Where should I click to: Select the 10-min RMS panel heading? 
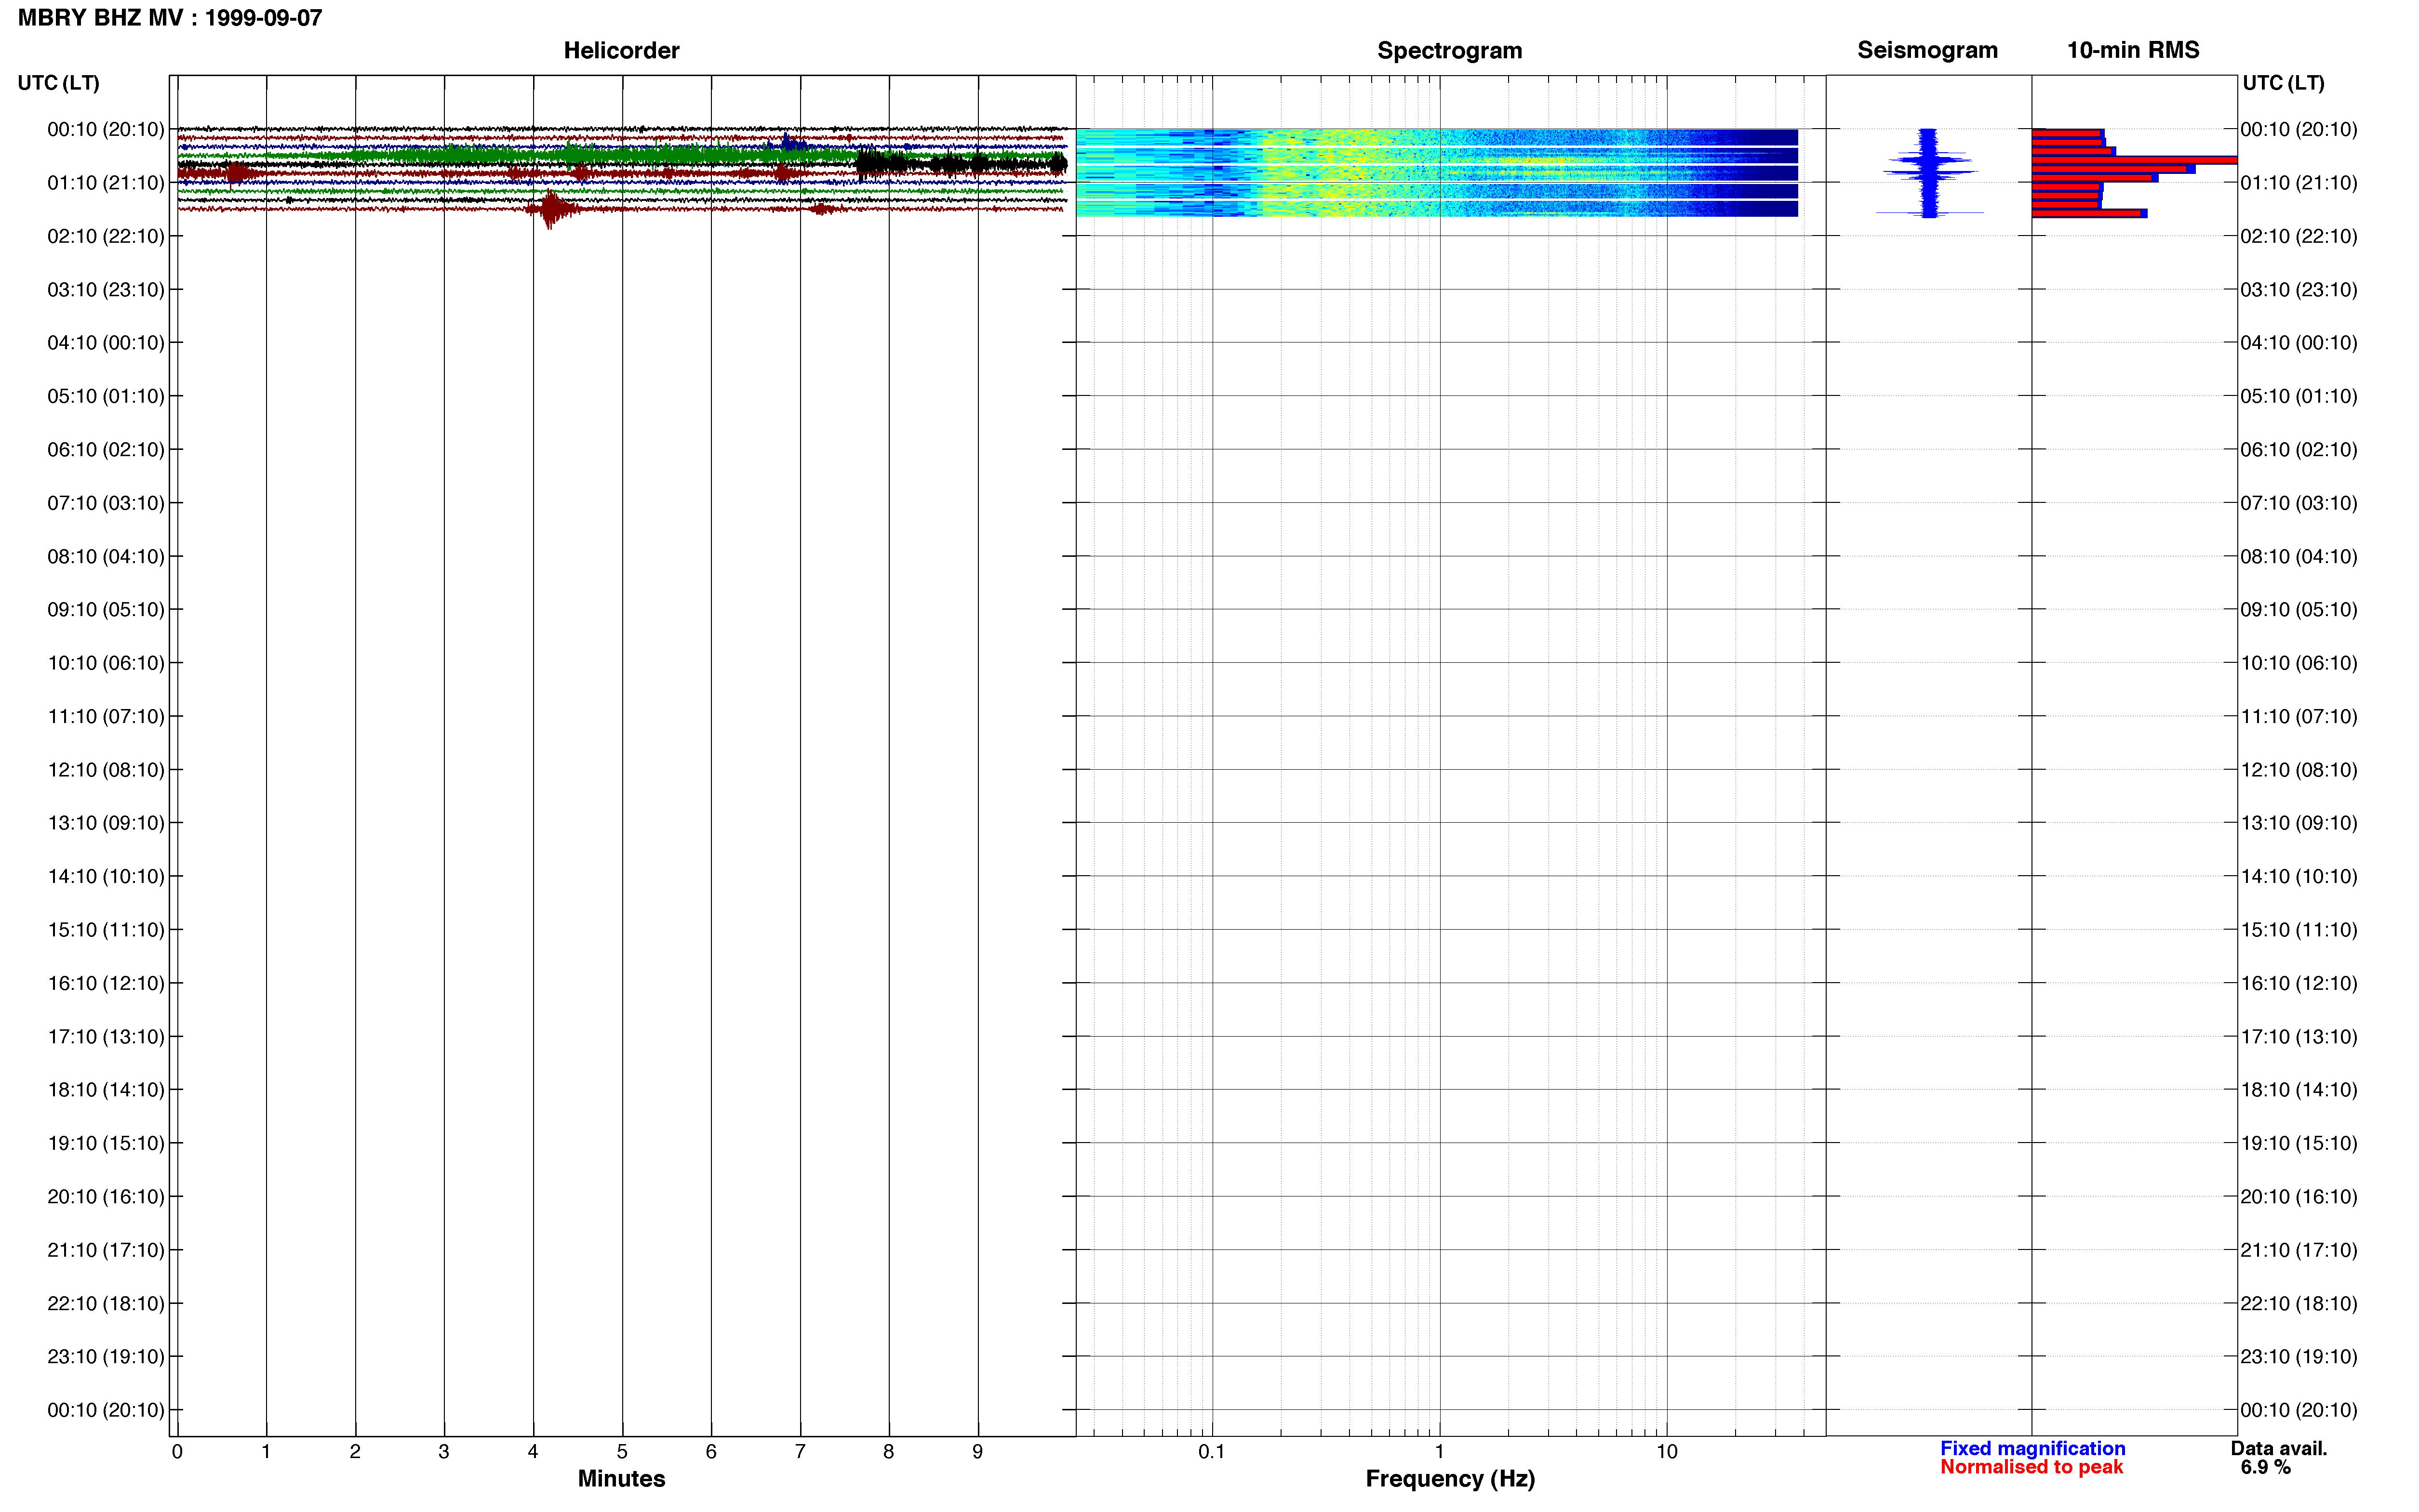2133,50
